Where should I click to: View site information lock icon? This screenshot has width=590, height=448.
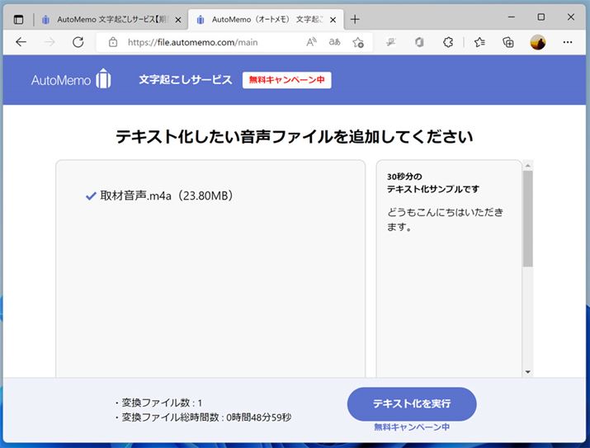113,42
